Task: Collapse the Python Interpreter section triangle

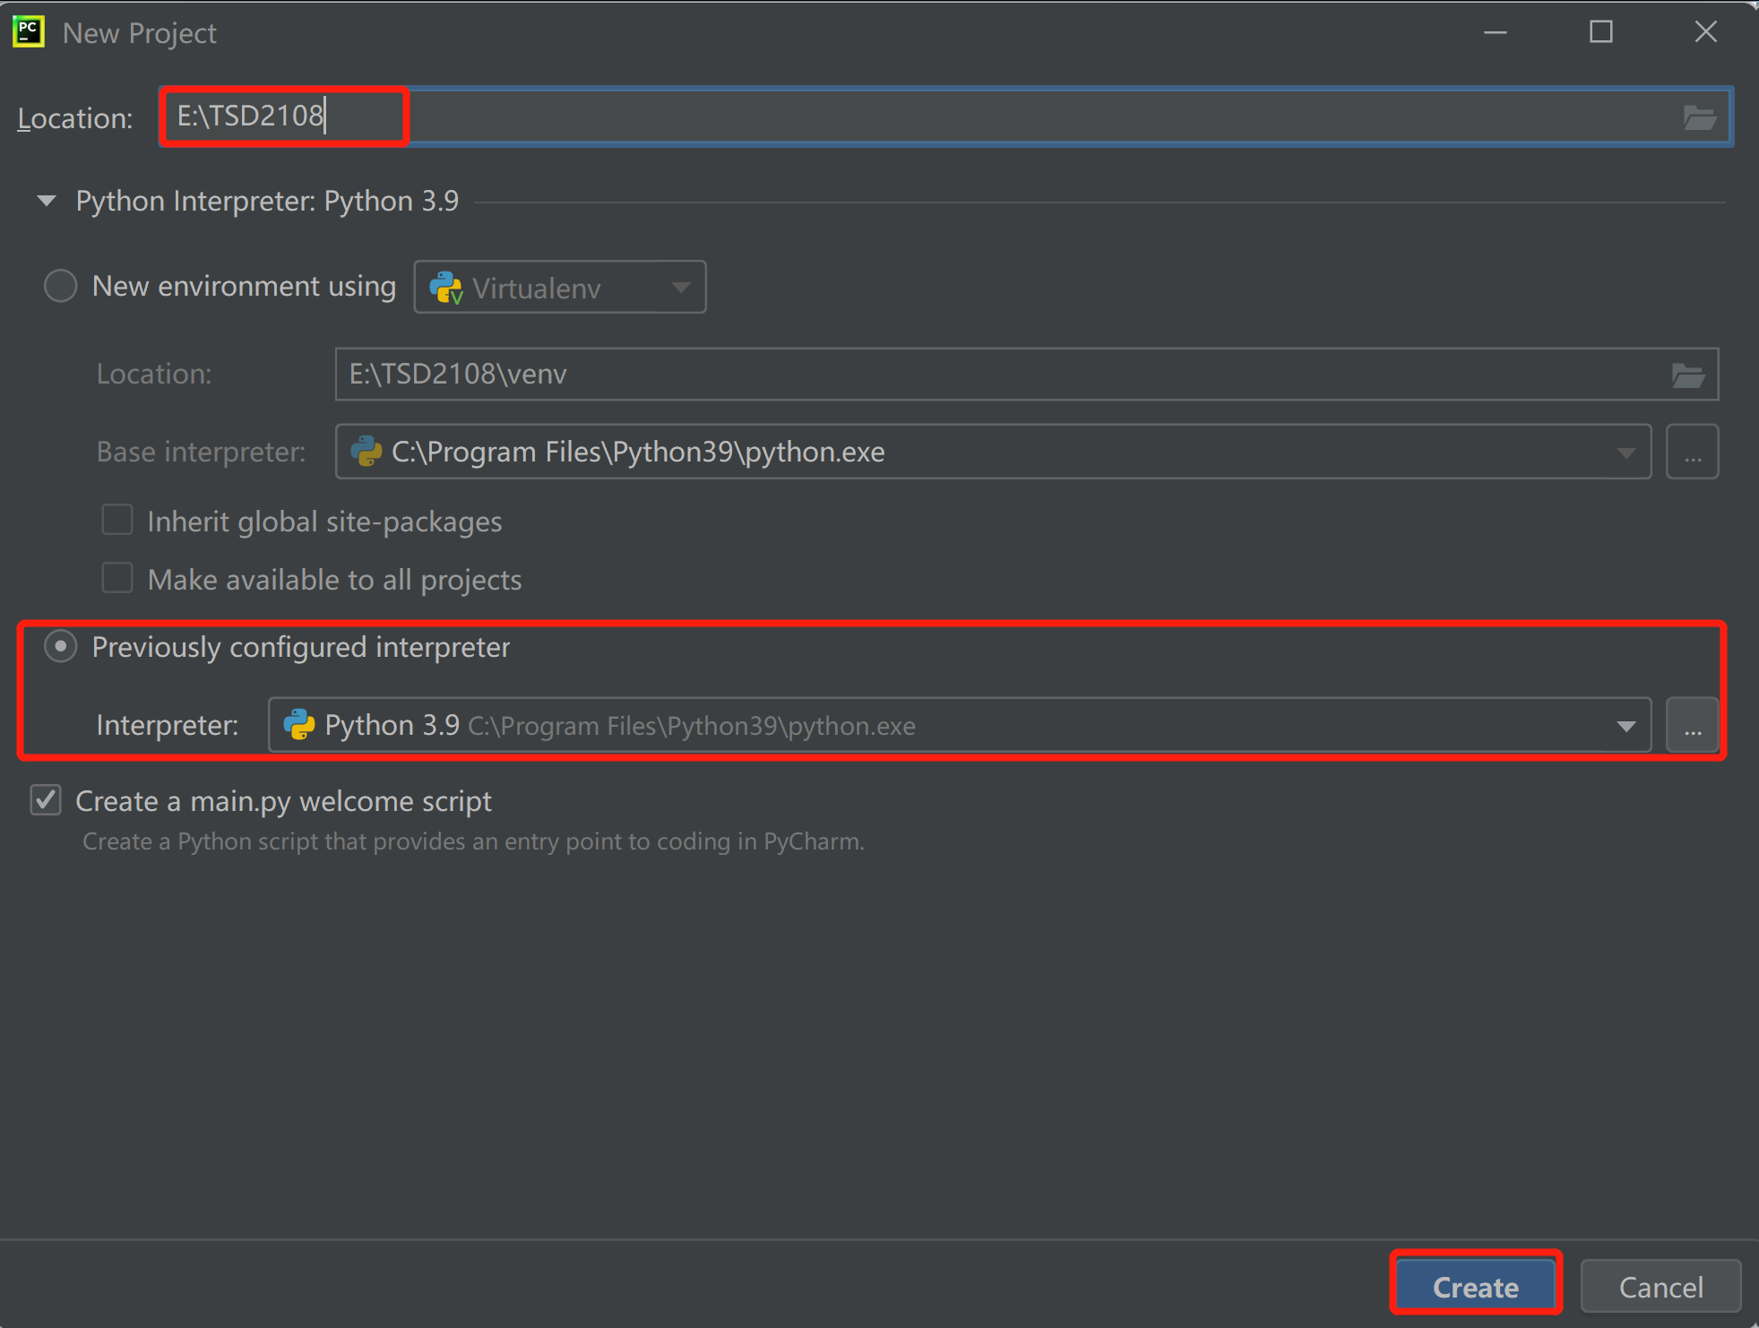Action: point(47,202)
